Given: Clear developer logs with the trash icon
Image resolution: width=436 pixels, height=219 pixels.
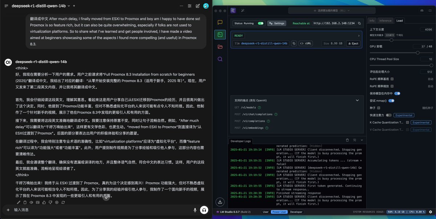Looking at the screenshot, I should point(347,140).
